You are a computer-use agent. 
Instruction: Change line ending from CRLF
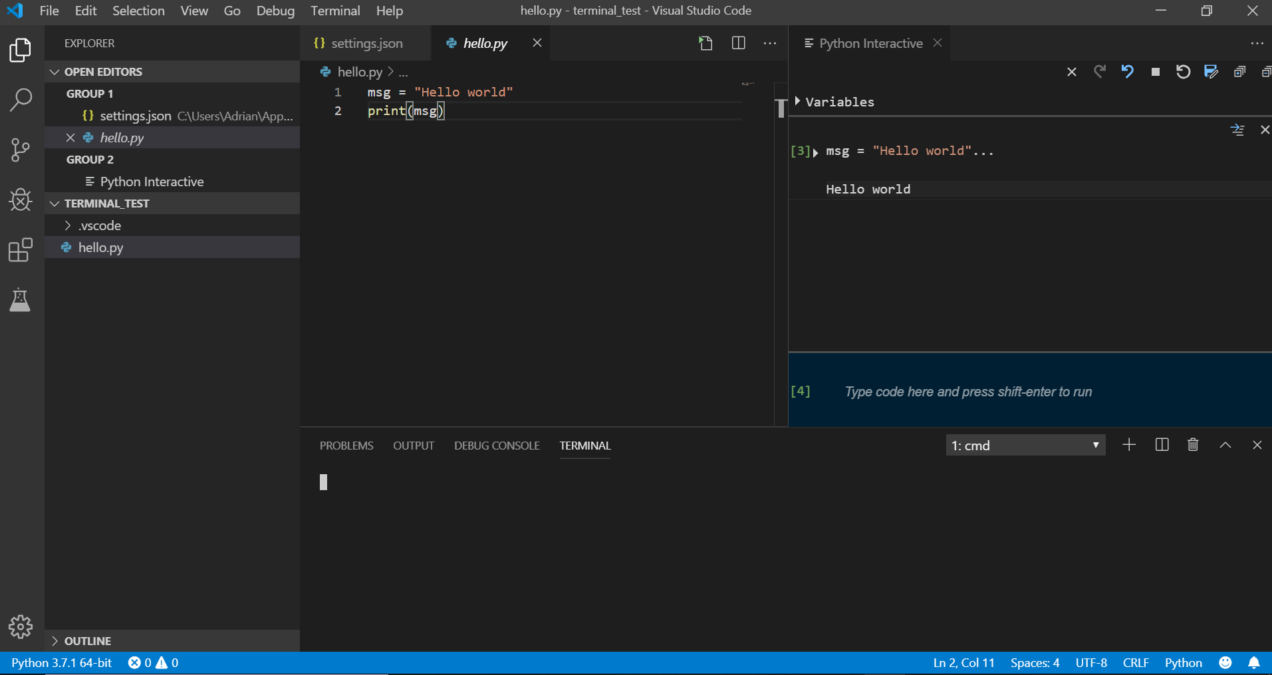[1136, 662]
